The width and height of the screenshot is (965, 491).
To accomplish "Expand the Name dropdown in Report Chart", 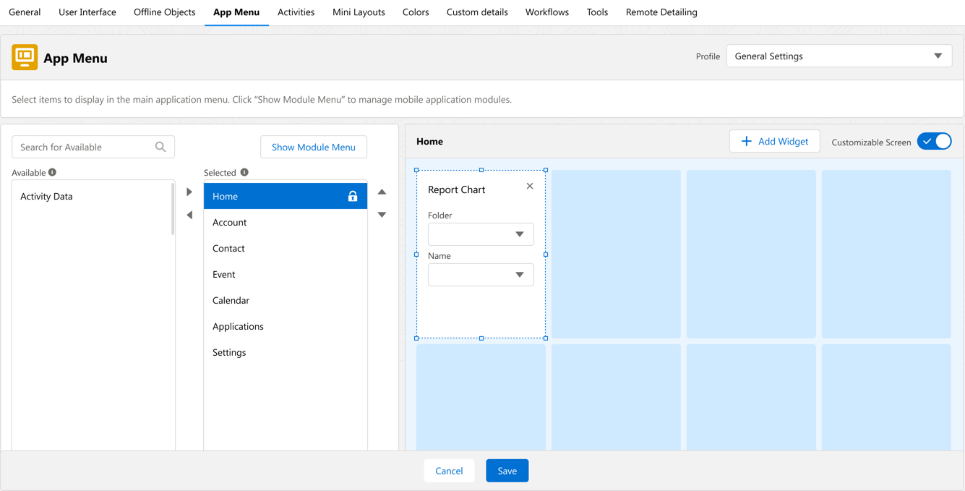I will click(481, 275).
